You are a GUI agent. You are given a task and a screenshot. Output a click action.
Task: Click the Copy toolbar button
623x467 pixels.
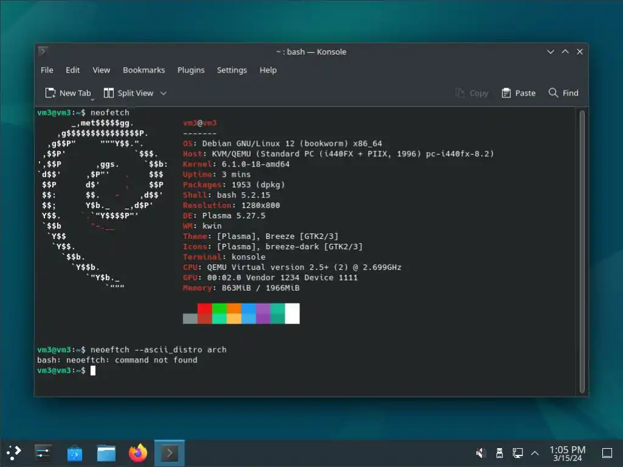pyautogui.click(x=472, y=93)
